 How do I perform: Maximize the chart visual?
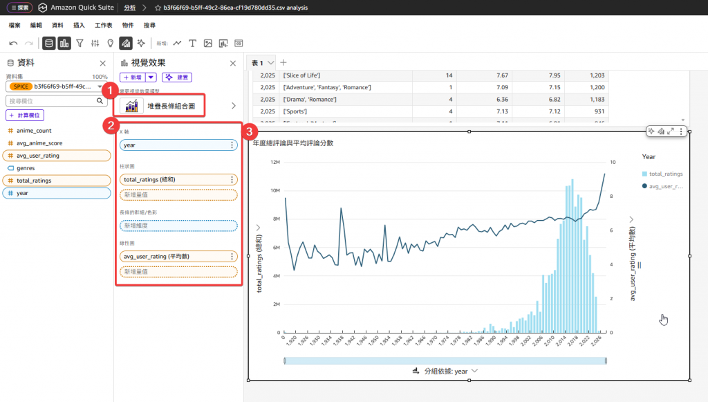(671, 131)
